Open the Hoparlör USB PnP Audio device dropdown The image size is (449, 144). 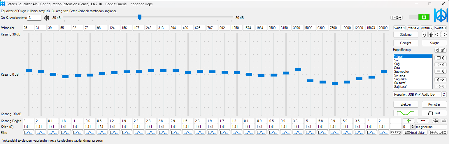click(417, 95)
